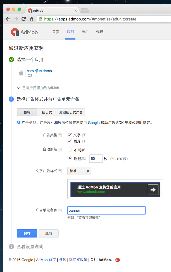Click the AdMob logo in header

(24, 32)
